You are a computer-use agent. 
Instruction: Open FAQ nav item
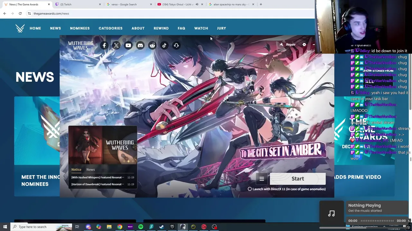pos(182,28)
